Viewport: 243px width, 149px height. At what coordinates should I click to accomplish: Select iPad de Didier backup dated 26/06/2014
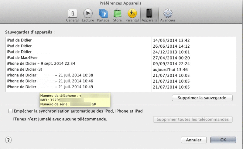(x=121, y=46)
